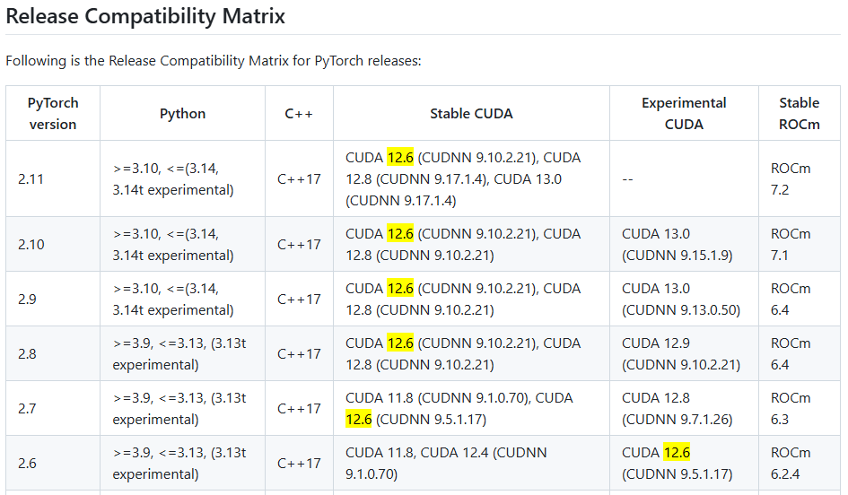Click the 2.7 version cell
Image resolution: width=848 pixels, height=495 pixels.
tap(53, 408)
